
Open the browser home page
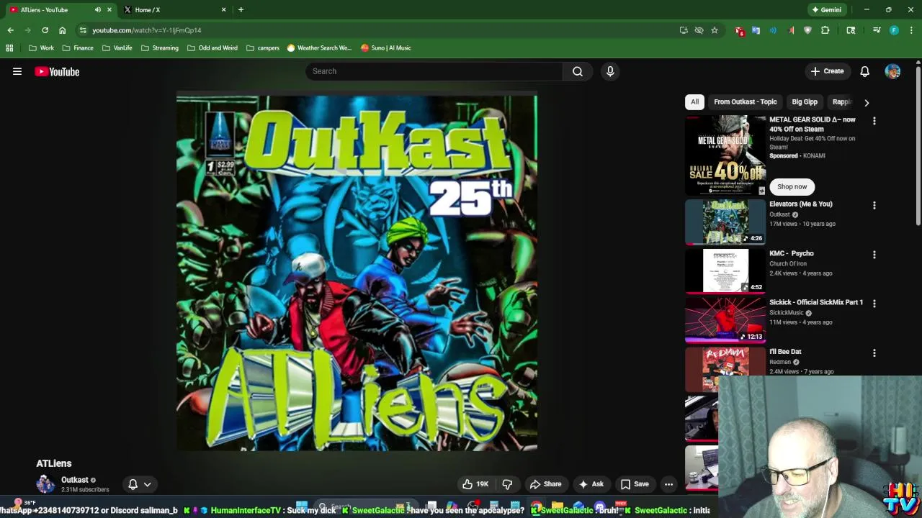point(62,30)
